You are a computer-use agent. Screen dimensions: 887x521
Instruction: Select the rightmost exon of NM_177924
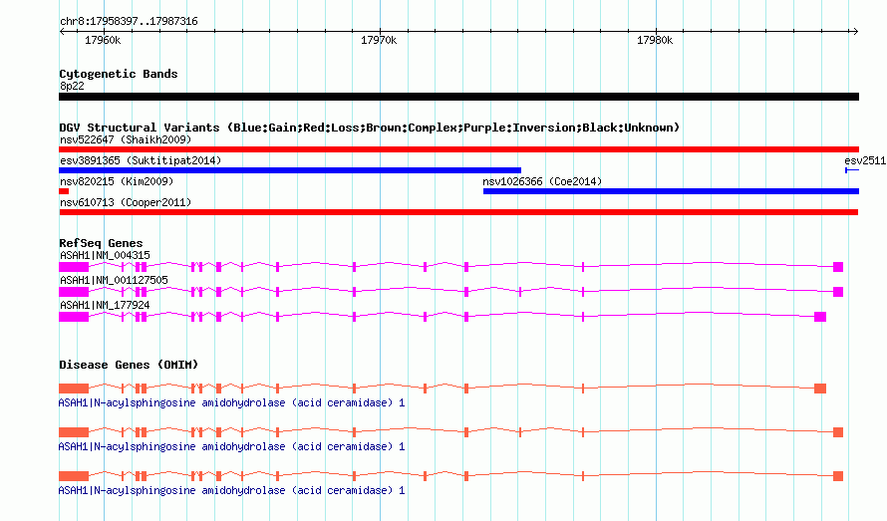820,317
